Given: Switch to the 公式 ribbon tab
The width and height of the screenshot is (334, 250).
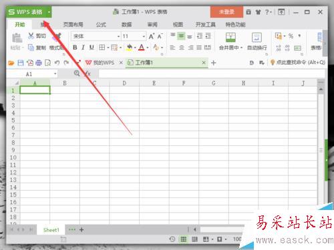Looking at the screenshot, I should [x=101, y=24].
